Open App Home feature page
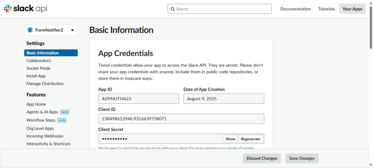This screenshot has height=168, width=373. click(x=36, y=104)
